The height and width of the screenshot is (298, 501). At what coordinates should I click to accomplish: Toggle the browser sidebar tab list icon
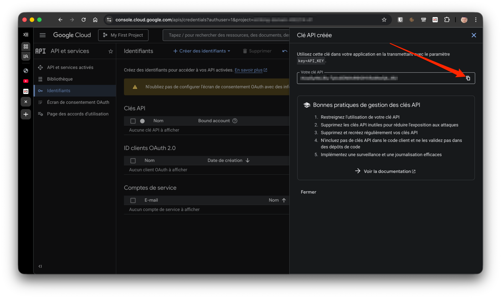tap(26, 35)
